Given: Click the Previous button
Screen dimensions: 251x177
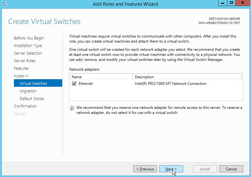Looking at the screenshot, I should click(145, 169).
